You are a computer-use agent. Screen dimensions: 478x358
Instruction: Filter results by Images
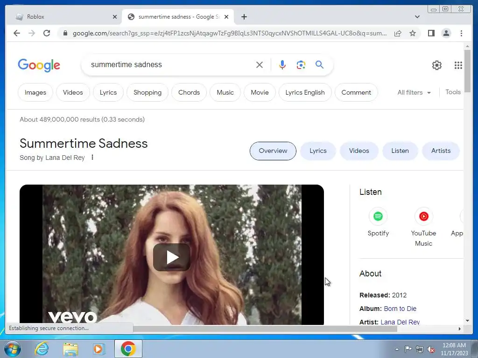click(35, 93)
